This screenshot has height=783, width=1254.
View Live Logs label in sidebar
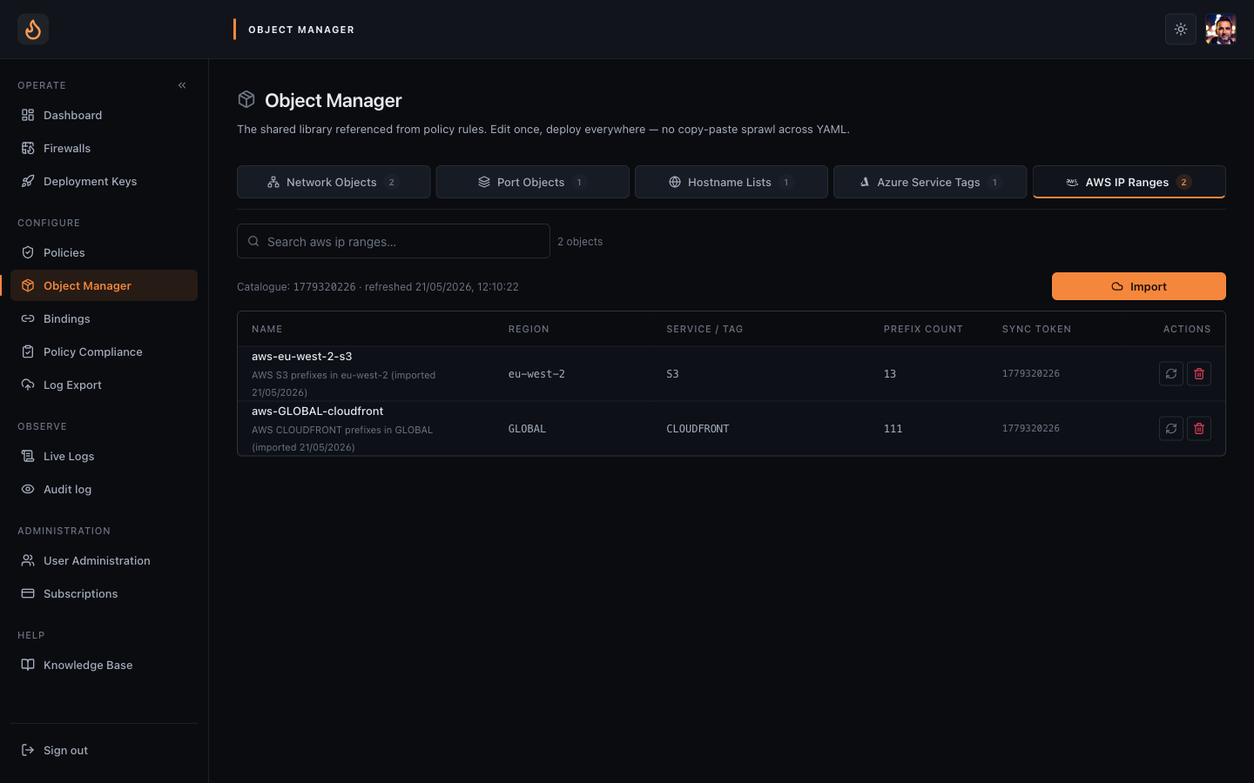tap(69, 456)
